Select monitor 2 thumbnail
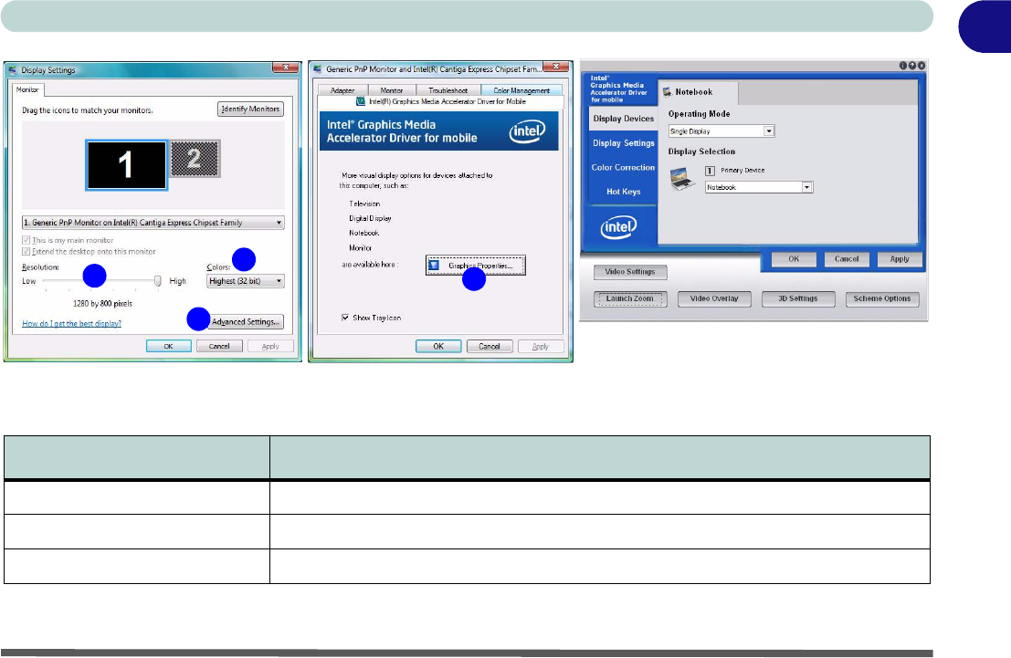1011x658 pixels. (x=195, y=159)
